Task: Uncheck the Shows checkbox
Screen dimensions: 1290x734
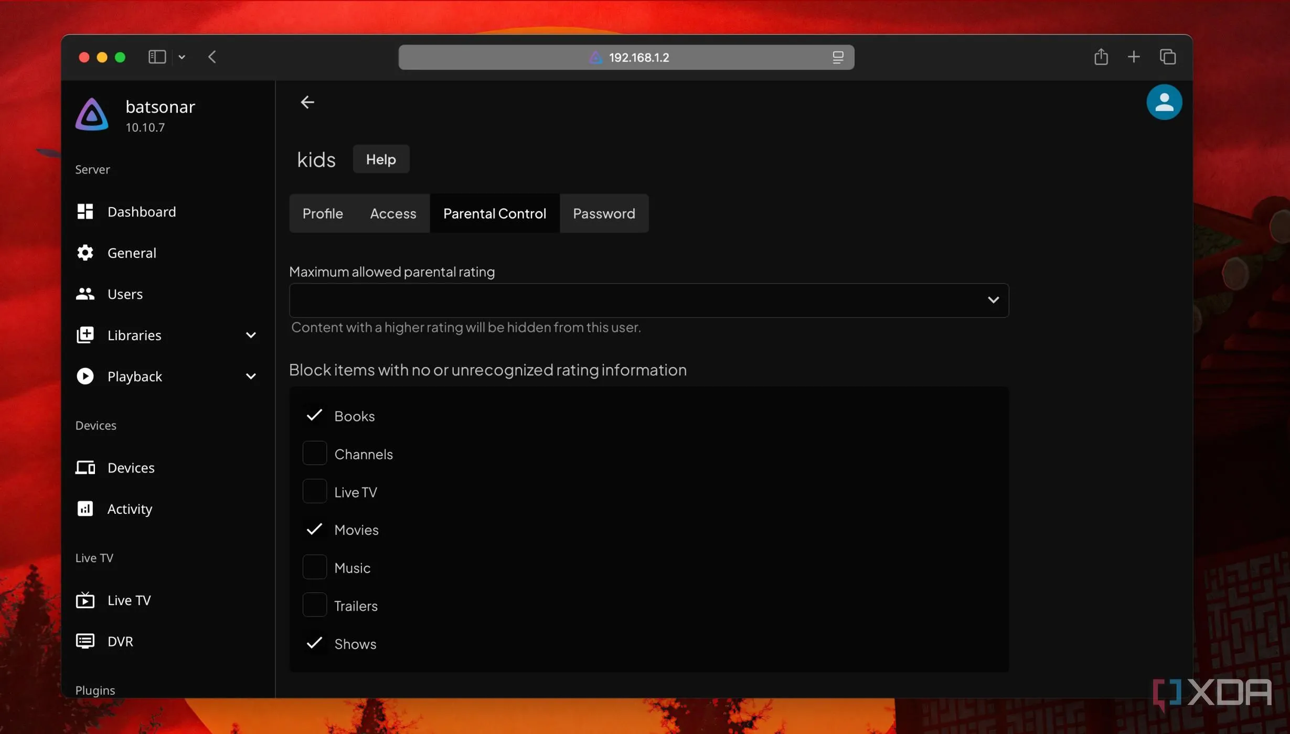Action: tap(314, 643)
